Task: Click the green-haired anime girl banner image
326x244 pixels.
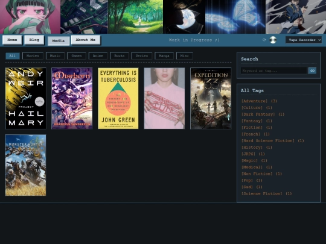Action: [30, 17]
